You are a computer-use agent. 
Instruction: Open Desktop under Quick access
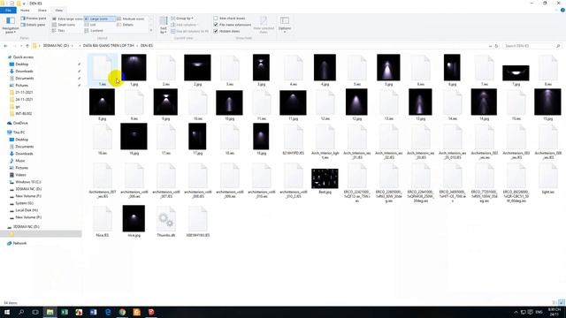(21, 64)
